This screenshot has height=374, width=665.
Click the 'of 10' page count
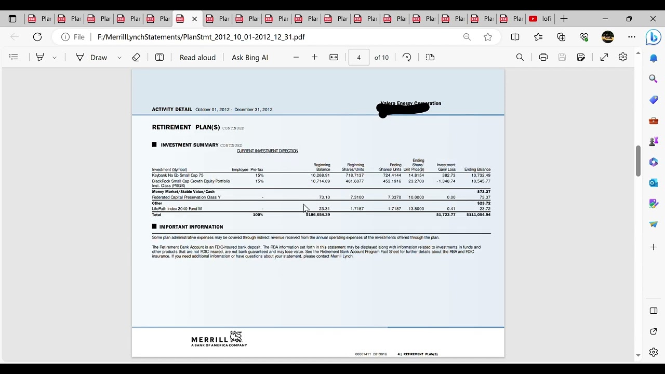[381, 57]
